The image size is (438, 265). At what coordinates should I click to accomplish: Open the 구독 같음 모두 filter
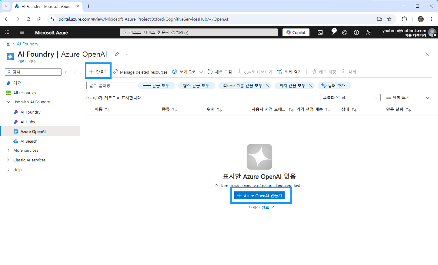pos(156,86)
